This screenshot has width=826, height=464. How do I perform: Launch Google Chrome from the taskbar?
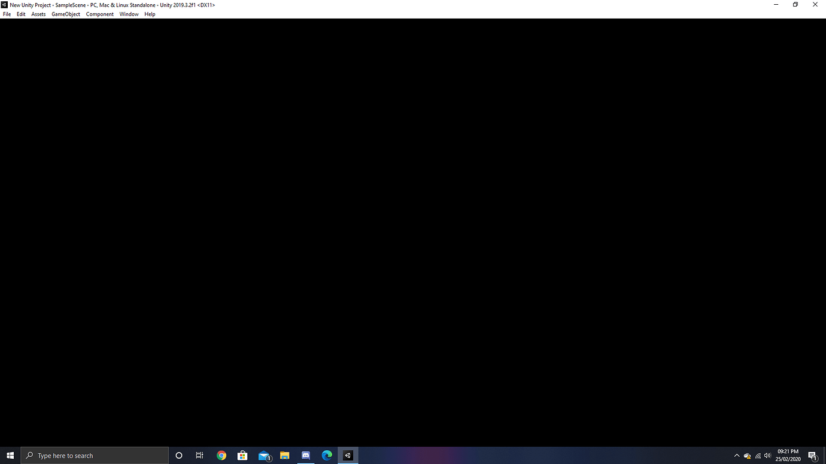pyautogui.click(x=221, y=455)
